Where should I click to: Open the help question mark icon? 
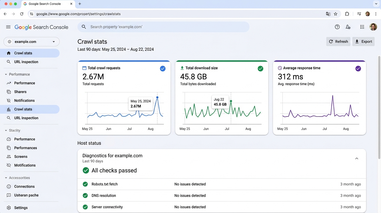pos(337,27)
